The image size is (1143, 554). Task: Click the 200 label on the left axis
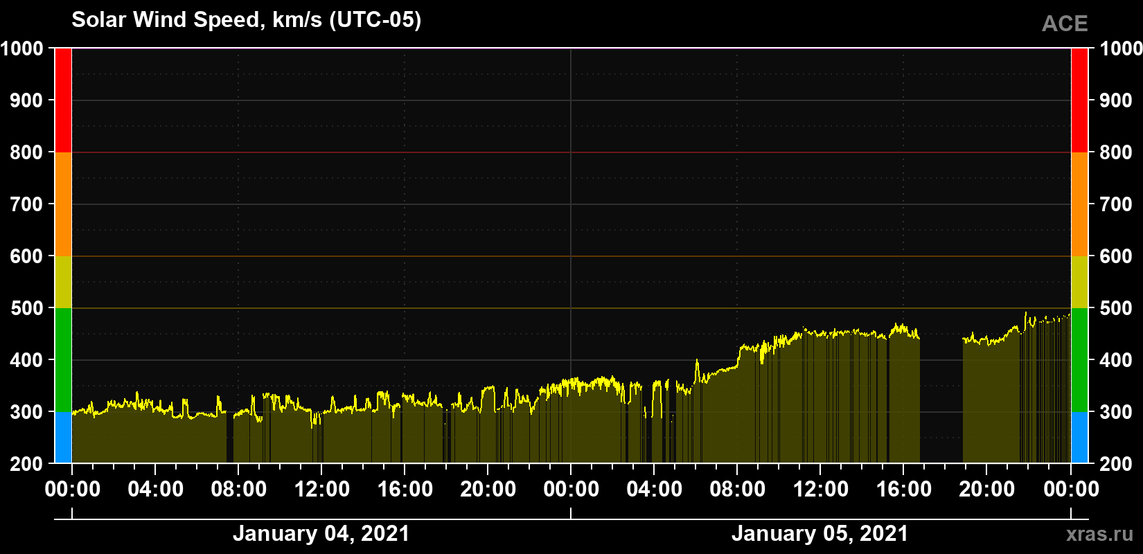(x=26, y=464)
